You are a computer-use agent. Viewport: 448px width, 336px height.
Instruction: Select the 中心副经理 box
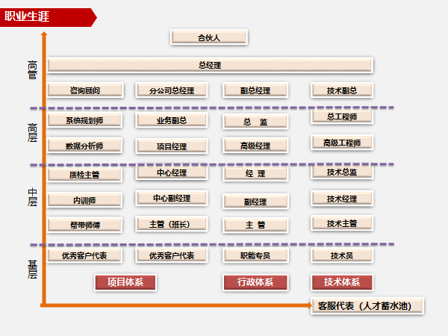172,199
